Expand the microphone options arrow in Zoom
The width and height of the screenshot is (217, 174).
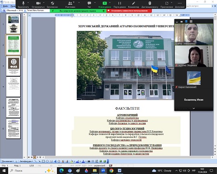(28, 3)
